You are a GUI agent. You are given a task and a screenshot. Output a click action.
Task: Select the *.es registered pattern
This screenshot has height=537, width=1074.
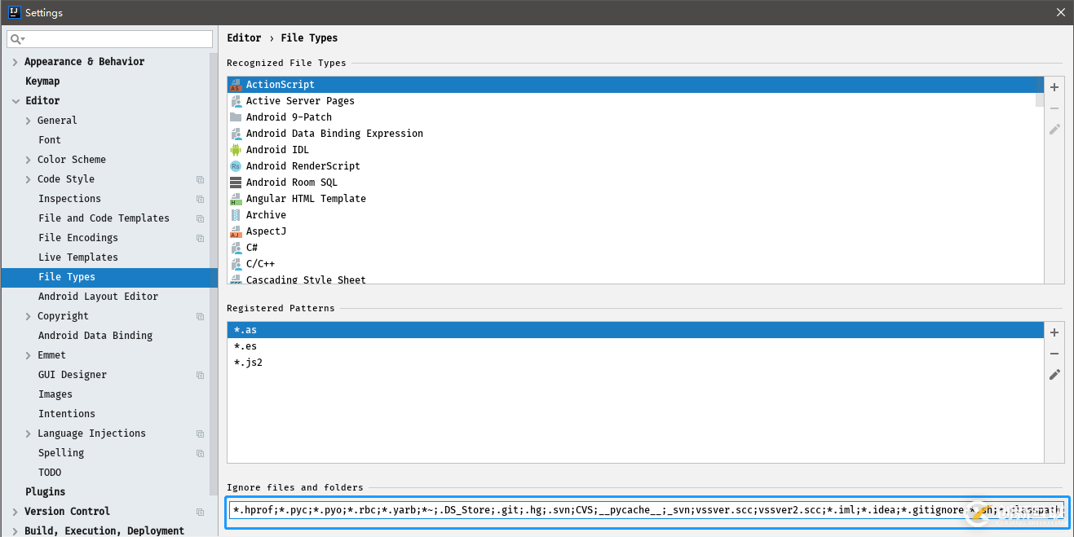coord(245,346)
